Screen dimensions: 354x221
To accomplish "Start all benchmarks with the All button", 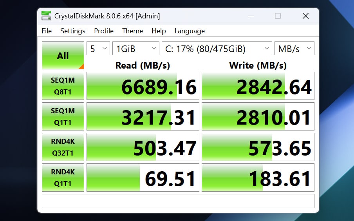I will pos(63,55).
